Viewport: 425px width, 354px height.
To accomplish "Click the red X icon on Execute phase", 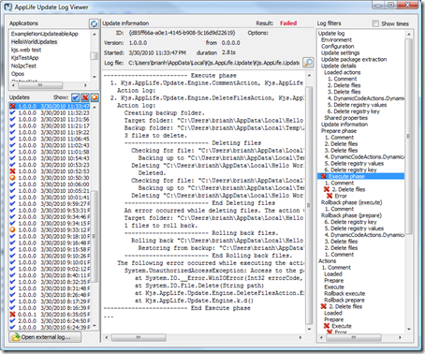I will pos(324,176).
